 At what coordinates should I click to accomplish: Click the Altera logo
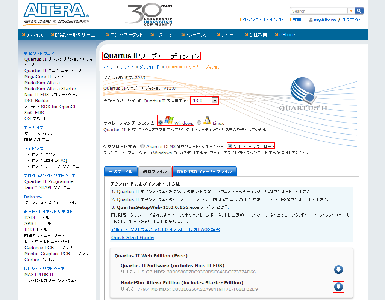click(x=56, y=13)
